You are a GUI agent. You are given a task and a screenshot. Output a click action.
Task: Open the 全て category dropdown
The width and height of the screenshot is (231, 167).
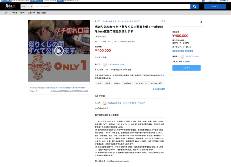coord(27,6)
